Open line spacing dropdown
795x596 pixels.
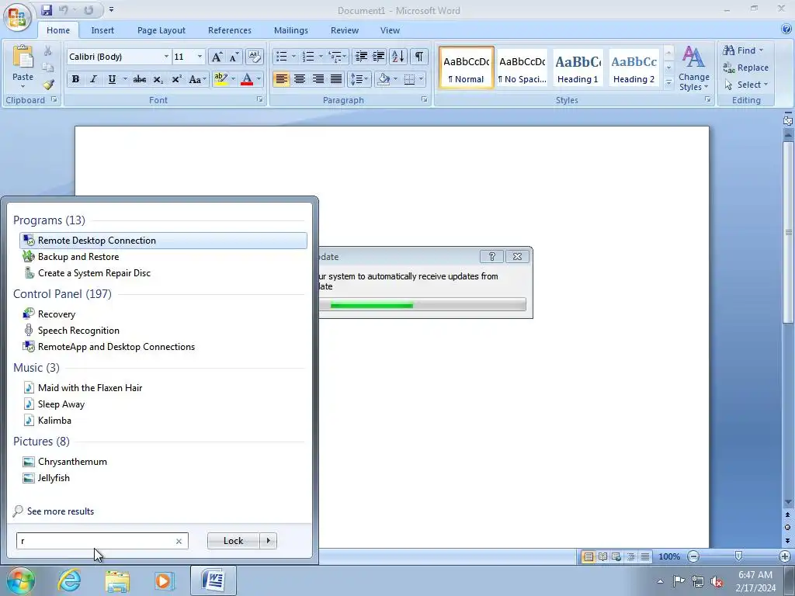pyautogui.click(x=359, y=79)
